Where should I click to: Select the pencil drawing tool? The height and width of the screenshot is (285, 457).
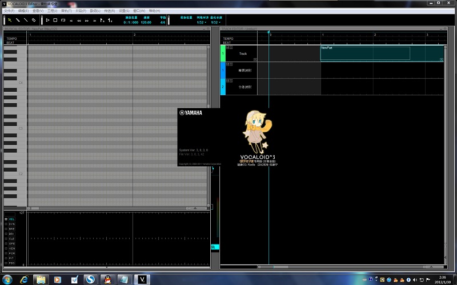pos(18,20)
